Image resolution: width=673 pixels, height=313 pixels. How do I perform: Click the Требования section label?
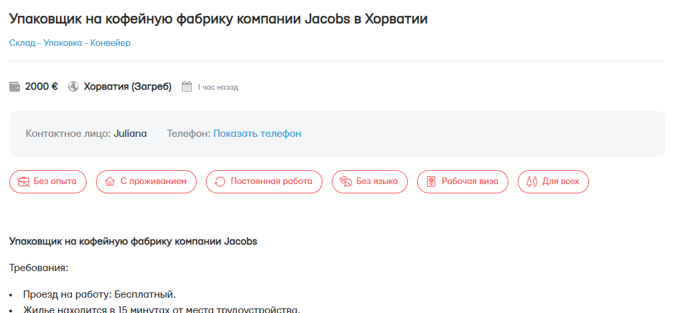(39, 268)
